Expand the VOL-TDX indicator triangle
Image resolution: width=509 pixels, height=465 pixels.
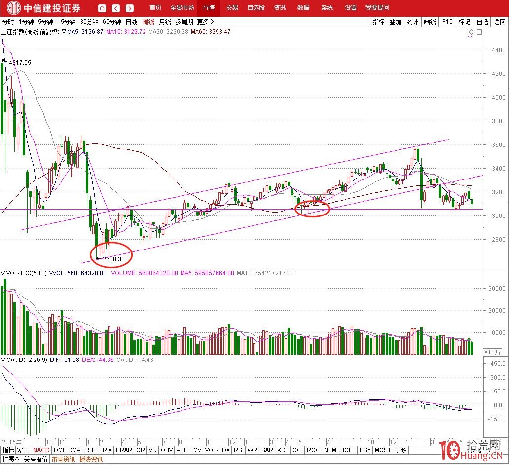[x=3, y=273]
